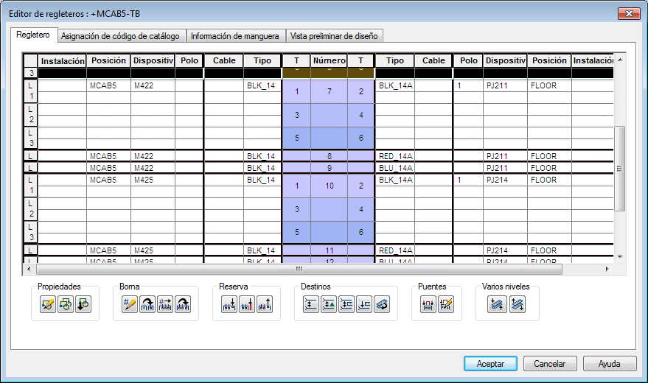Screen dimensions: 648x383
Task: Click the associate terminals icon in Varios niveles
Action: coord(497,305)
